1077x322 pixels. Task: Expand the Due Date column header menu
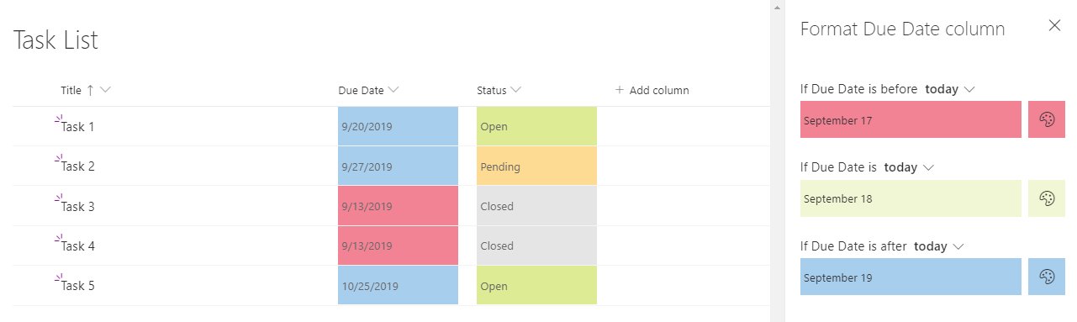point(393,90)
